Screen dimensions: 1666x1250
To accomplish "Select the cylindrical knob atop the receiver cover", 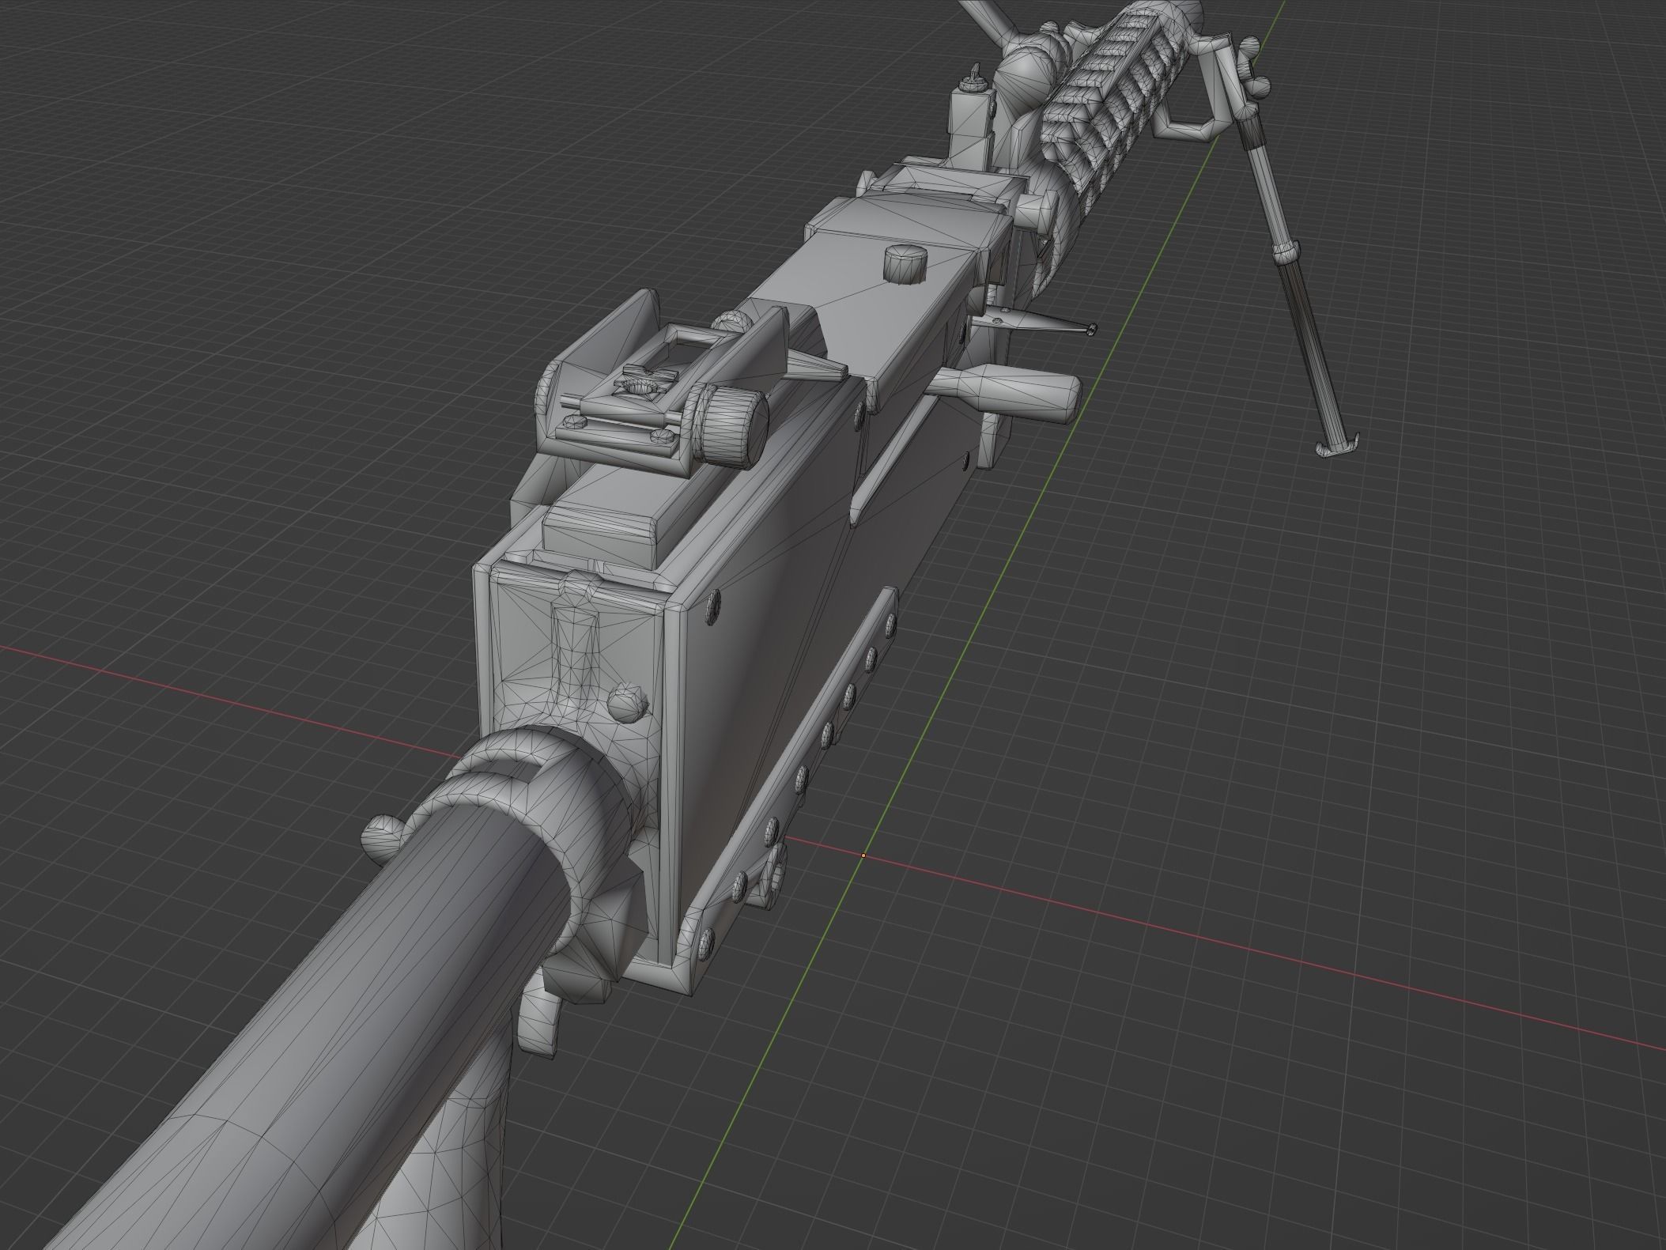I will (905, 262).
